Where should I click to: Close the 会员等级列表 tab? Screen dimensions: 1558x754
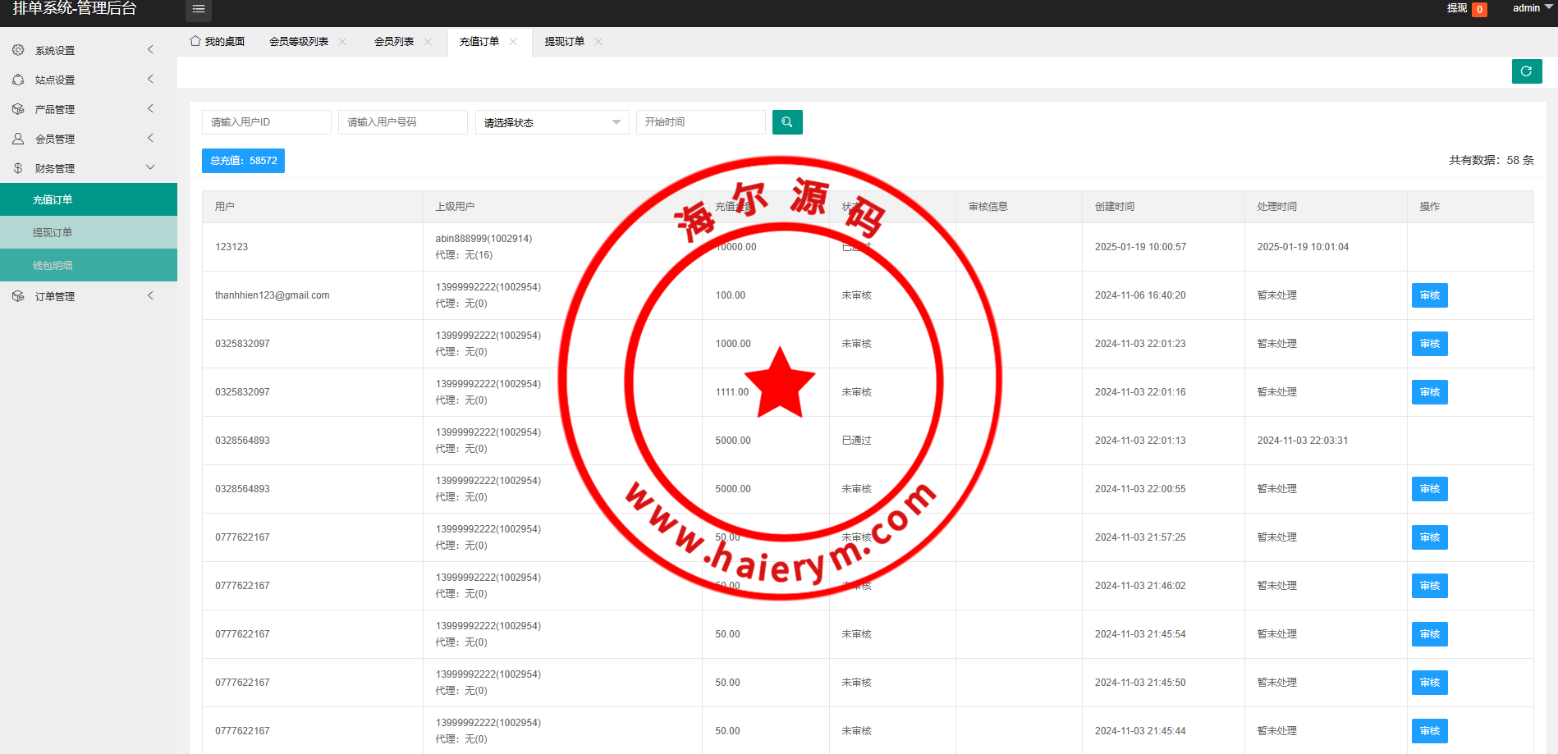pyautogui.click(x=342, y=42)
